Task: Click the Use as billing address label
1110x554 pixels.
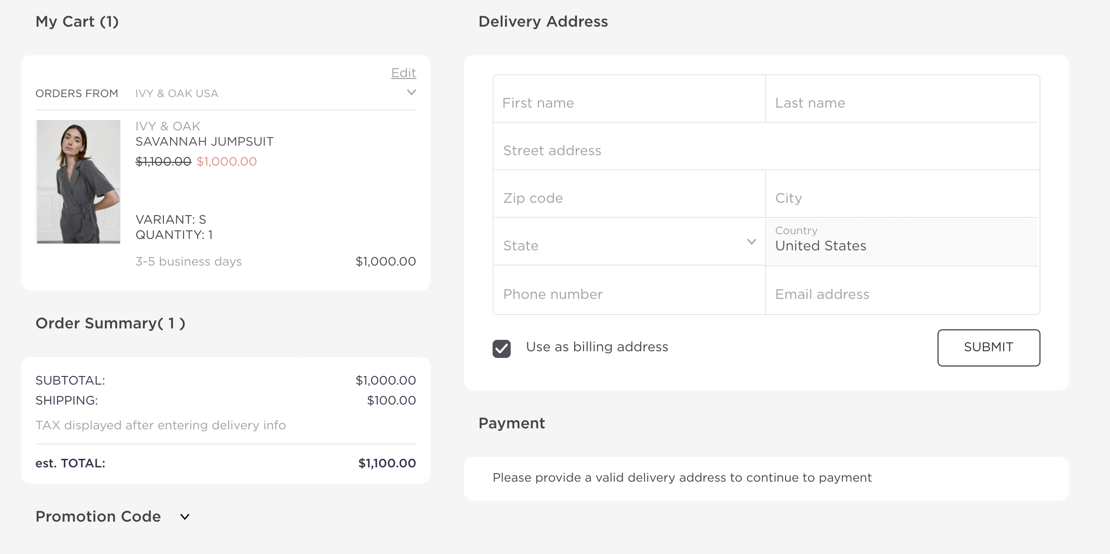Action: (596, 347)
